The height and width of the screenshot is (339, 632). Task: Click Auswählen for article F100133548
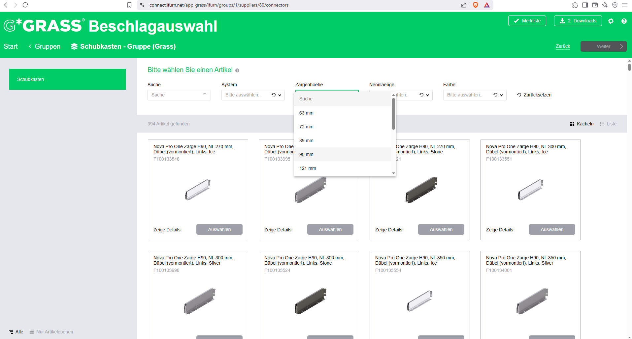click(219, 229)
